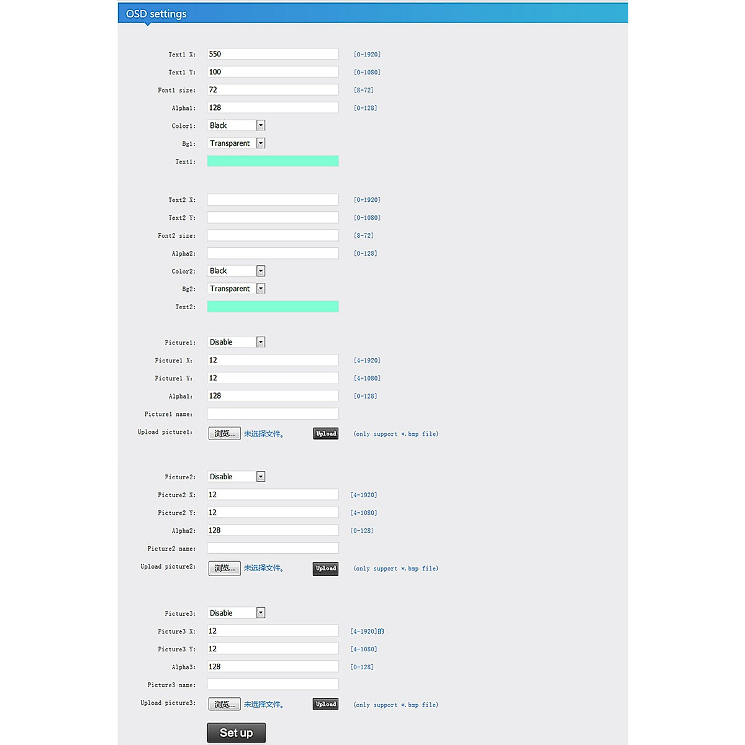Click the green Text1 text field
Viewport: 745px width, 745px height.
[x=273, y=161]
